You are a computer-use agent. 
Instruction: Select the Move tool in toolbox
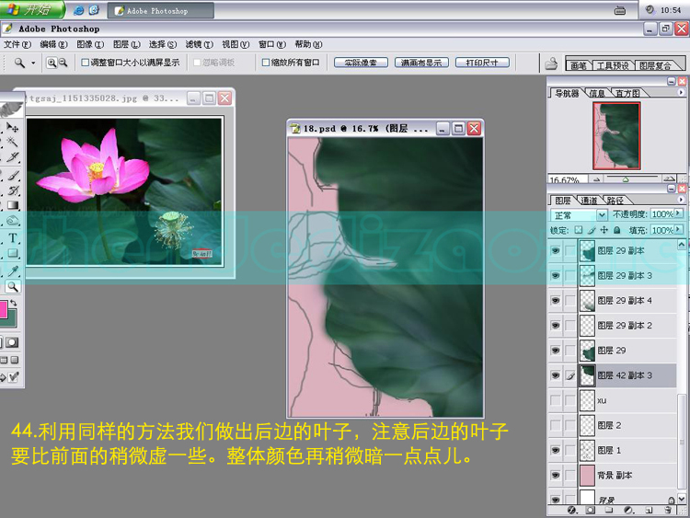click(x=12, y=128)
